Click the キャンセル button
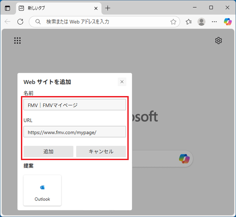This screenshot has height=217, width=236. point(101,152)
